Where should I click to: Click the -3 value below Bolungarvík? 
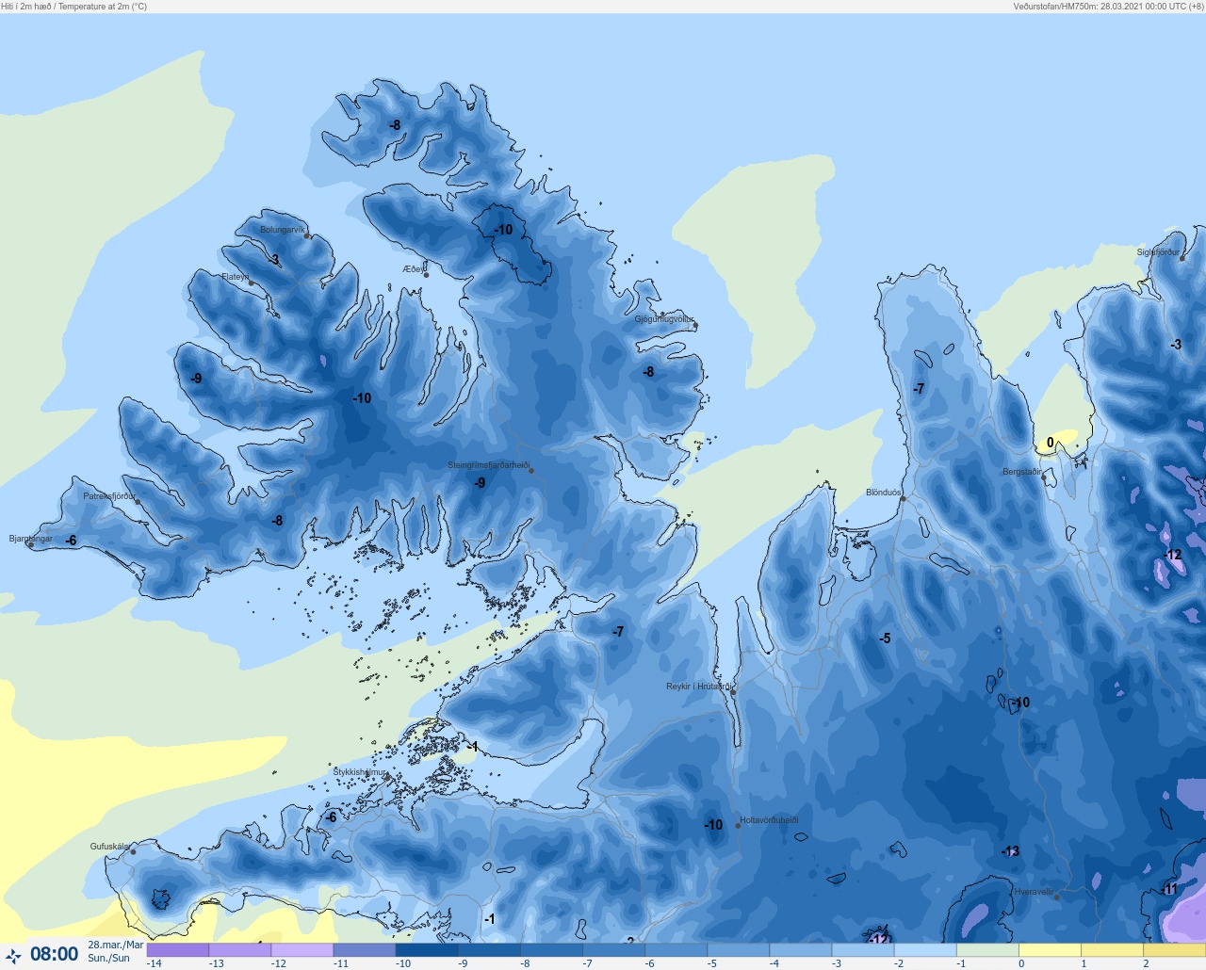click(x=274, y=260)
